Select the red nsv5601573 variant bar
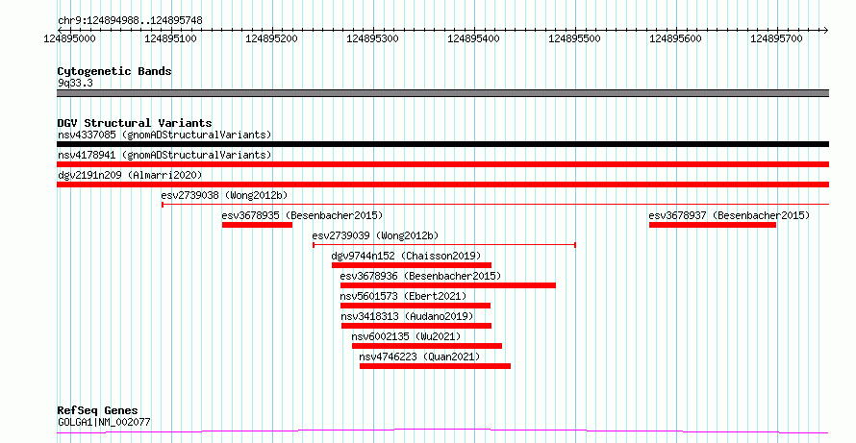The image size is (856, 443). 415,306
